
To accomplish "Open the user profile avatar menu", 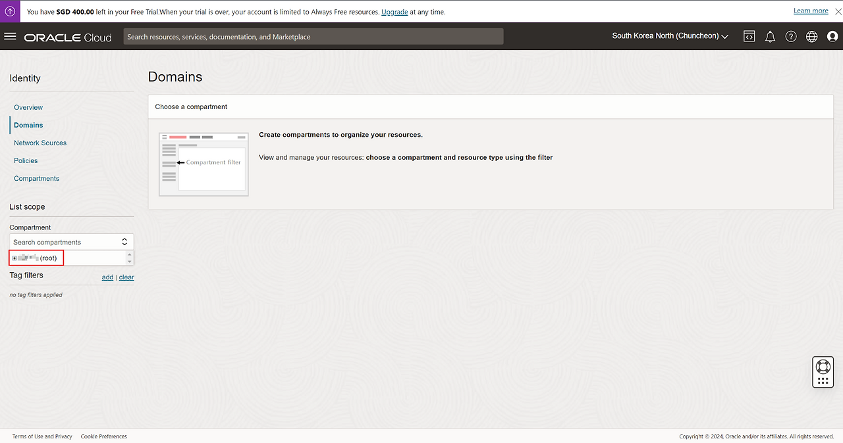I will [832, 37].
